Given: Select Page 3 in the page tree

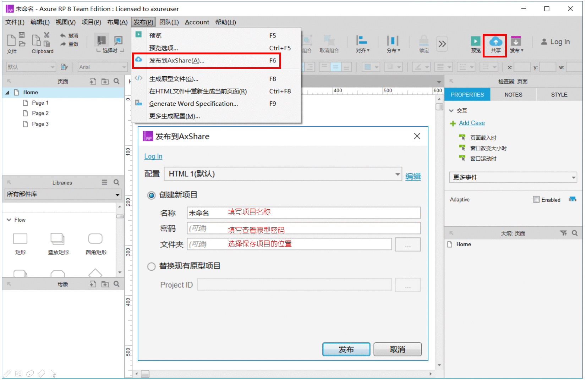Looking at the screenshot, I should coord(40,124).
